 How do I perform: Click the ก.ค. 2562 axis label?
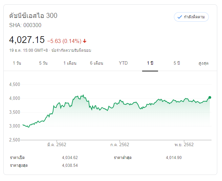coord(120,144)
